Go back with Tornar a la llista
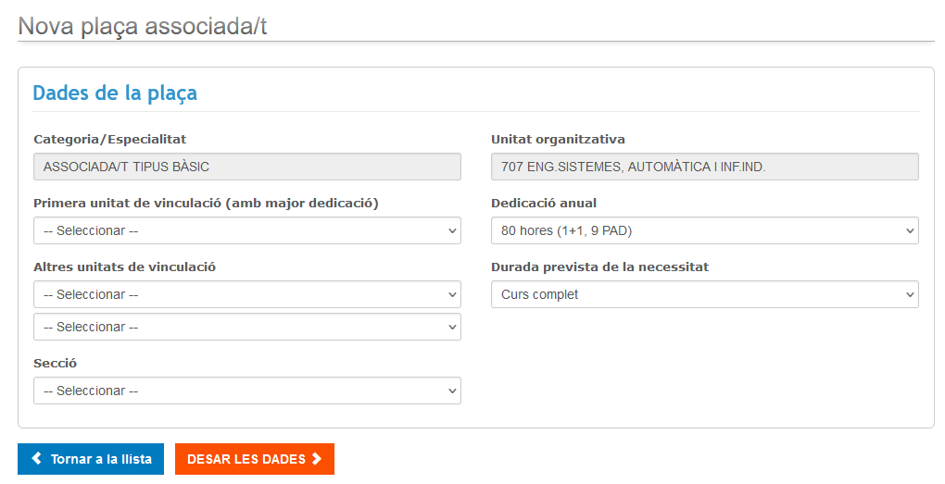 coord(91,459)
